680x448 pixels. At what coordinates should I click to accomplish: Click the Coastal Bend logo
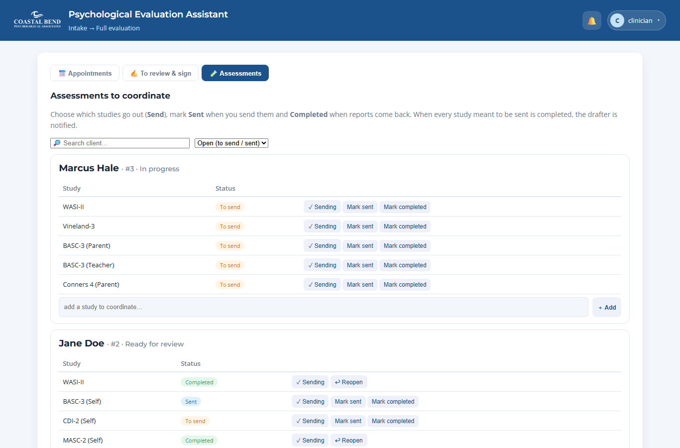tap(37, 20)
